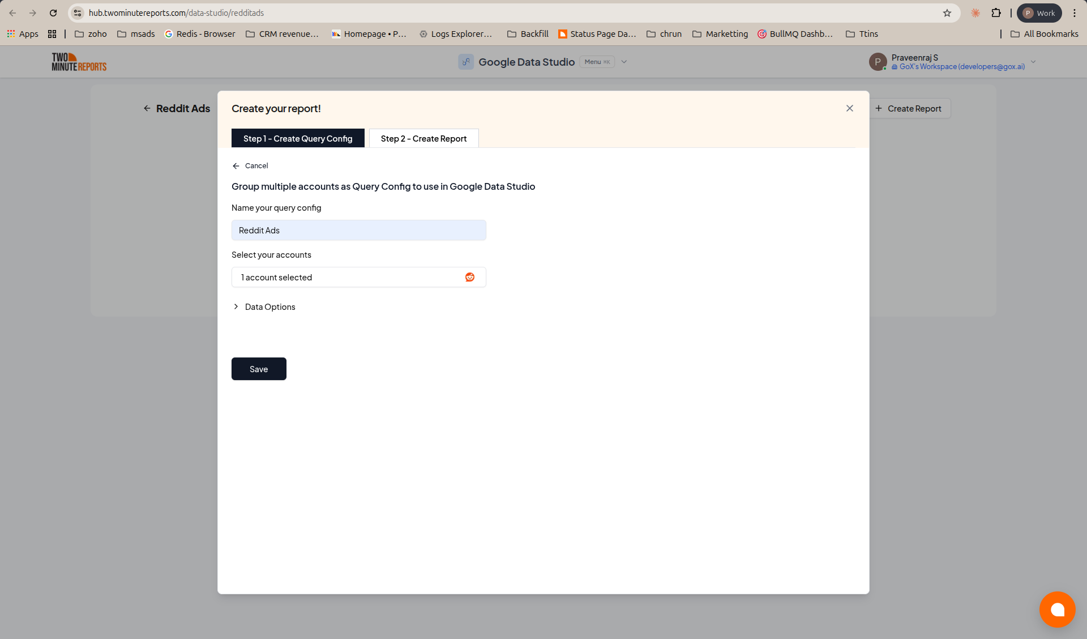This screenshot has width=1087, height=639.
Task: Bookmark this page with the star icon
Action: tap(947, 13)
